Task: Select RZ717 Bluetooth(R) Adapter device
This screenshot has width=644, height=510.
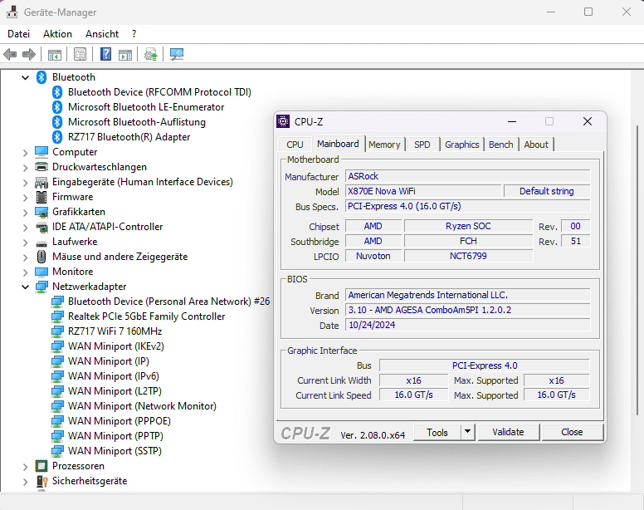Action: click(129, 137)
